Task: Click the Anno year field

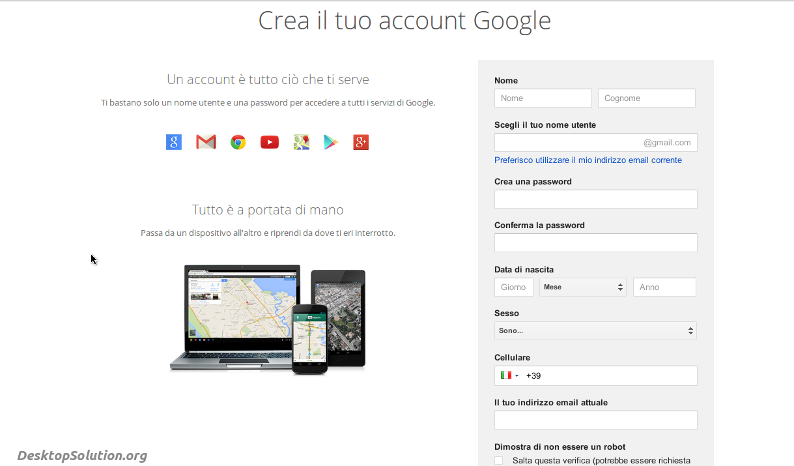Action: click(664, 287)
